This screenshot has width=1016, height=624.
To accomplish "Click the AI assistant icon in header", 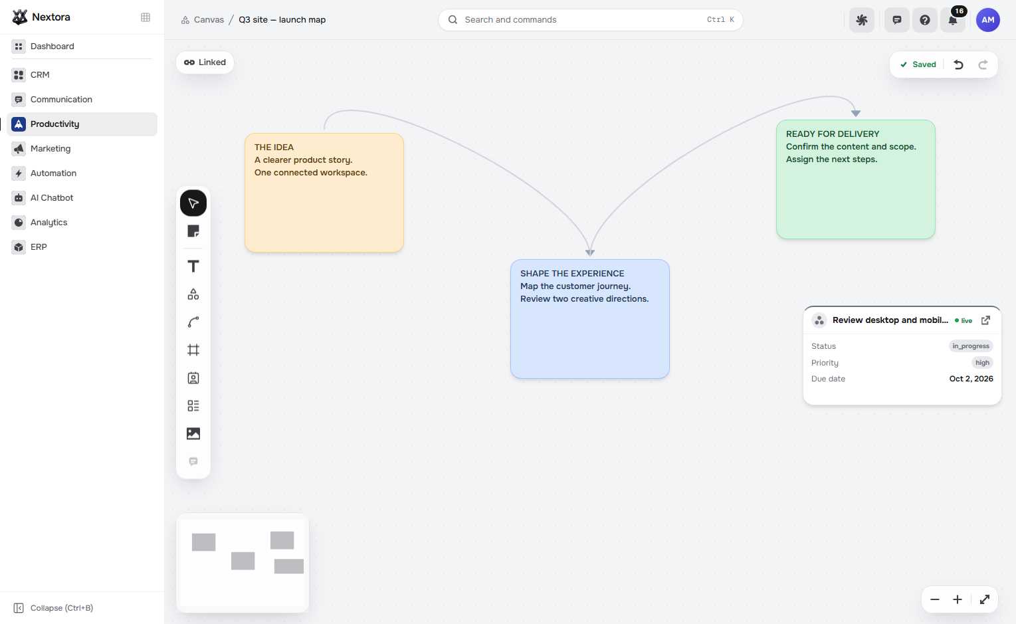I will tap(862, 20).
